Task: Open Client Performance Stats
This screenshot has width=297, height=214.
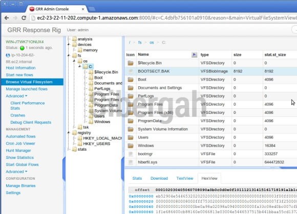Action: point(28,106)
